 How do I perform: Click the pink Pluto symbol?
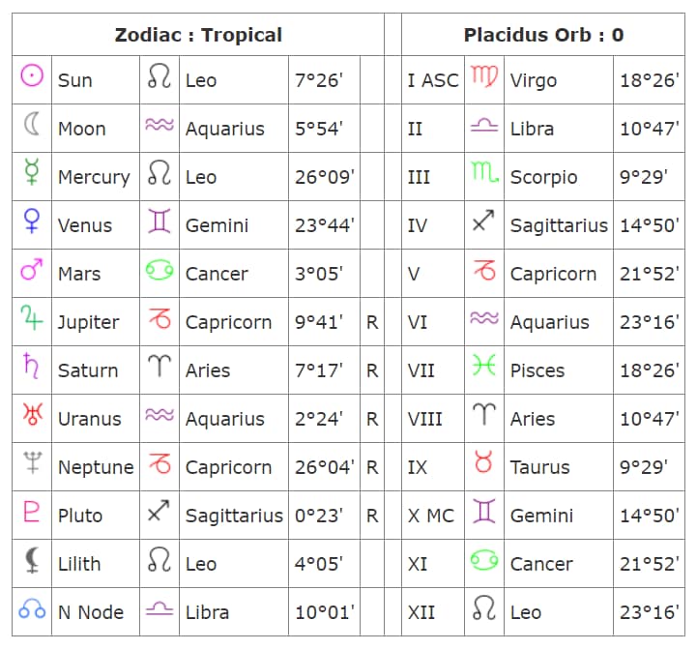coord(32,513)
